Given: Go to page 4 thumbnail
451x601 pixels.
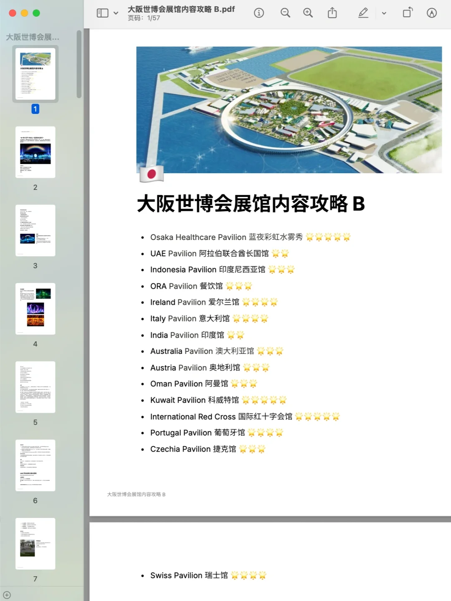Looking at the screenshot, I should (35, 308).
